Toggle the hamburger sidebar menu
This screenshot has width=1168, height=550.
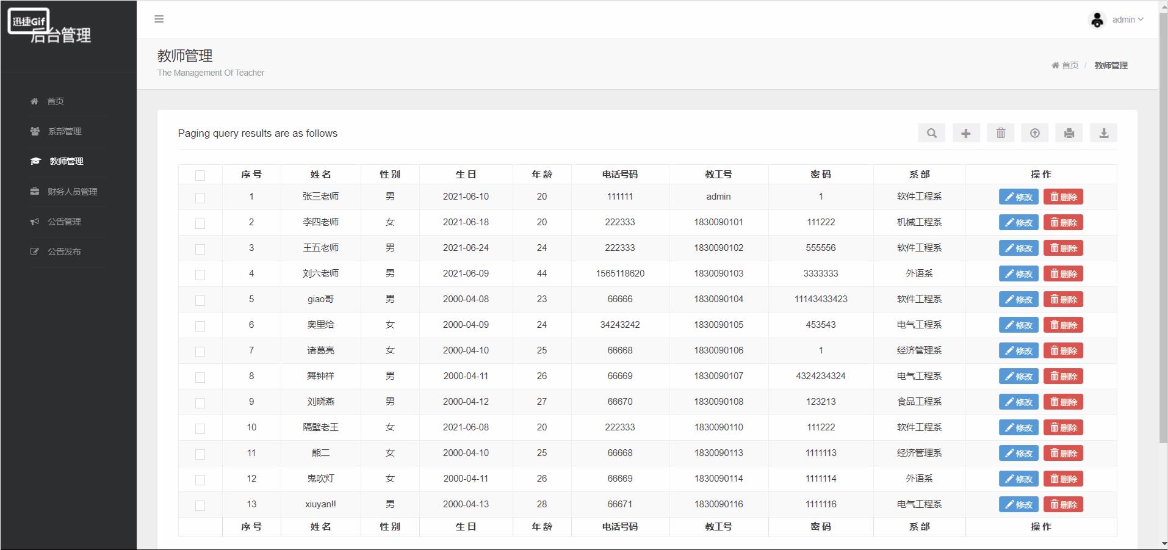tap(159, 19)
